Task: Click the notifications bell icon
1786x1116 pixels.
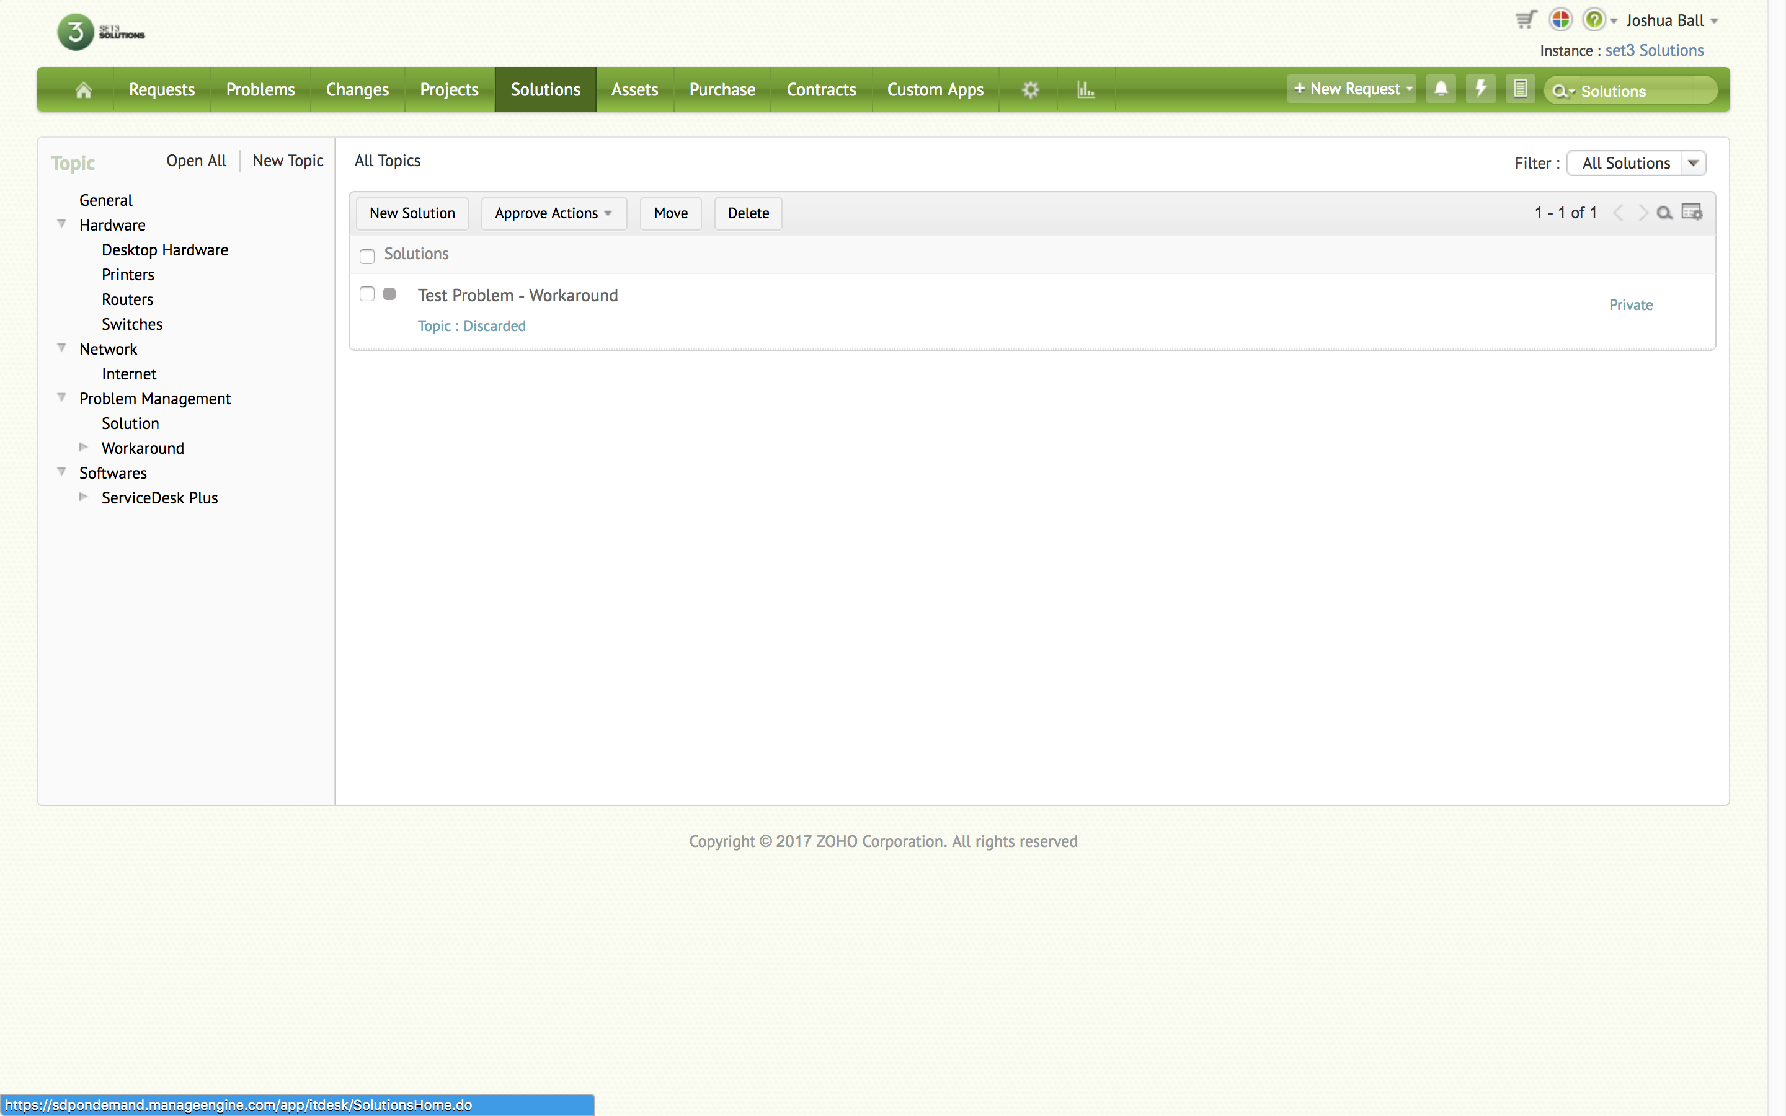Action: click(1441, 89)
